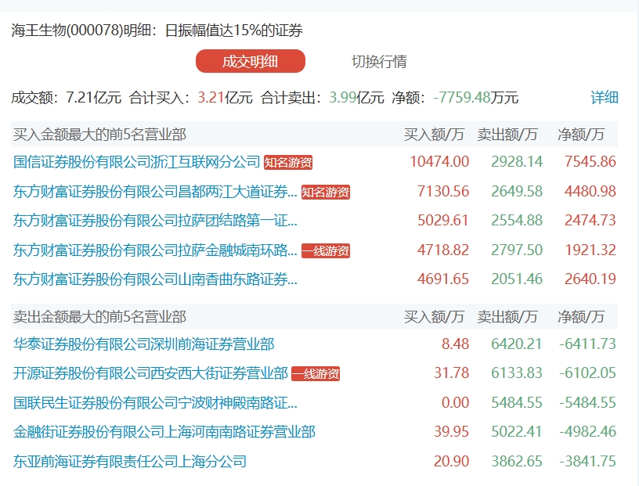The height and width of the screenshot is (486, 639).
Task: Open 东方财富昌都两江大道证券 link
Action: pos(155,192)
